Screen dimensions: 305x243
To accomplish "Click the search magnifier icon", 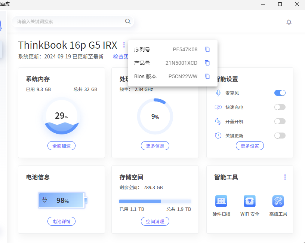I will [x=128, y=21].
